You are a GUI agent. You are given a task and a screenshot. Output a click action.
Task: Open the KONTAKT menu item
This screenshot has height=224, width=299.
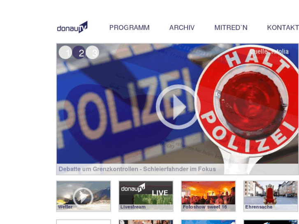pyautogui.click(x=283, y=28)
